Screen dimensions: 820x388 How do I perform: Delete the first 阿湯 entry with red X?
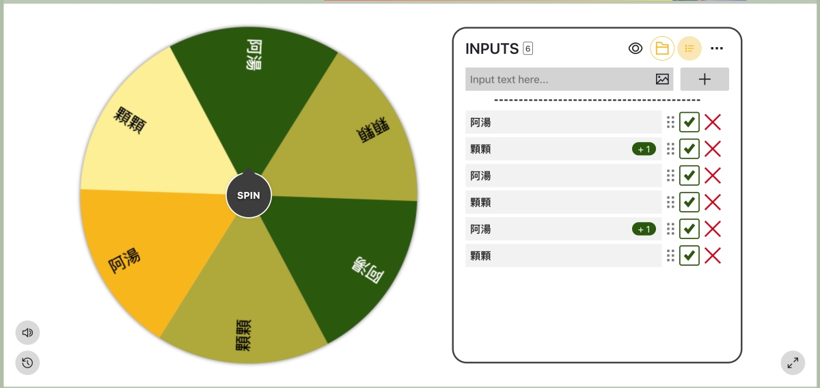pyautogui.click(x=713, y=123)
